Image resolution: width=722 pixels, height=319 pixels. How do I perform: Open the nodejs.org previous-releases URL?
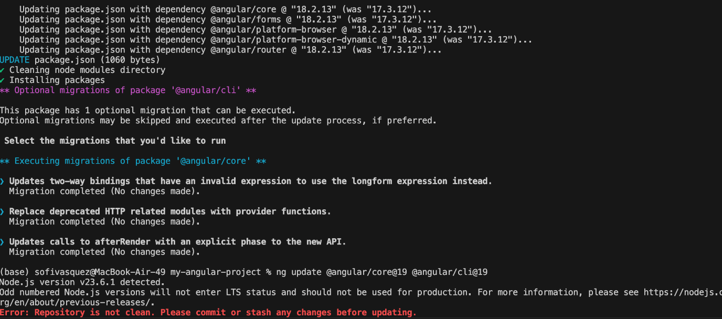click(x=682, y=292)
